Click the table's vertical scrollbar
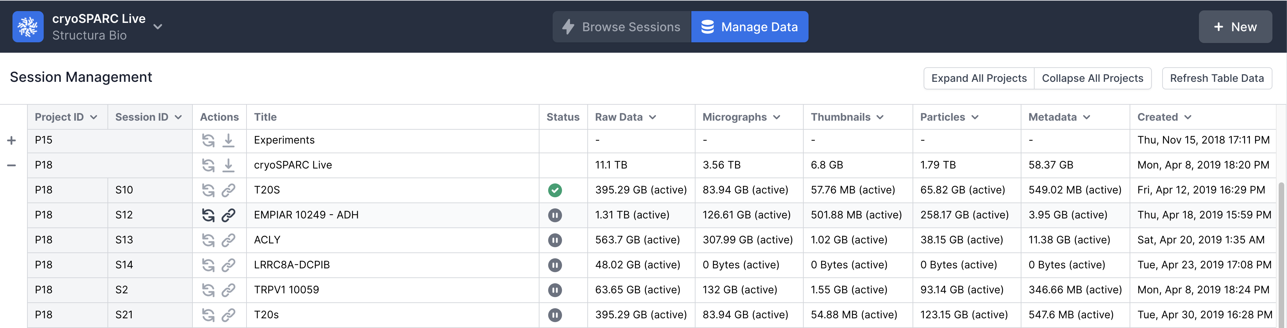 (1281, 255)
